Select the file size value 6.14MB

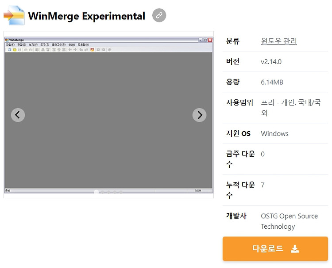(x=272, y=82)
